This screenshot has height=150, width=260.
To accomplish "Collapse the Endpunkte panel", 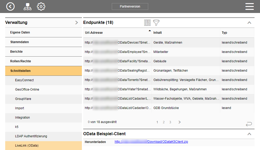I will 249,23.
